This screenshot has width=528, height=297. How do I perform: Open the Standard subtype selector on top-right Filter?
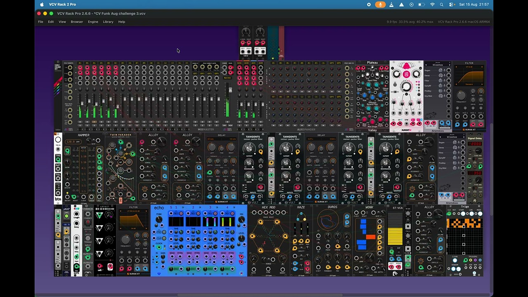pos(469,84)
